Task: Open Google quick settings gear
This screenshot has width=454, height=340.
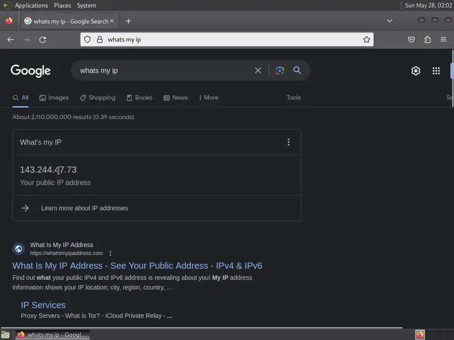Action: click(x=416, y=71)
